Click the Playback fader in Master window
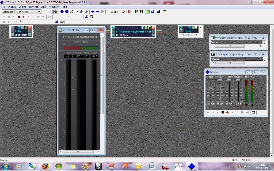274x171 pixels. [x=238, y=80]
